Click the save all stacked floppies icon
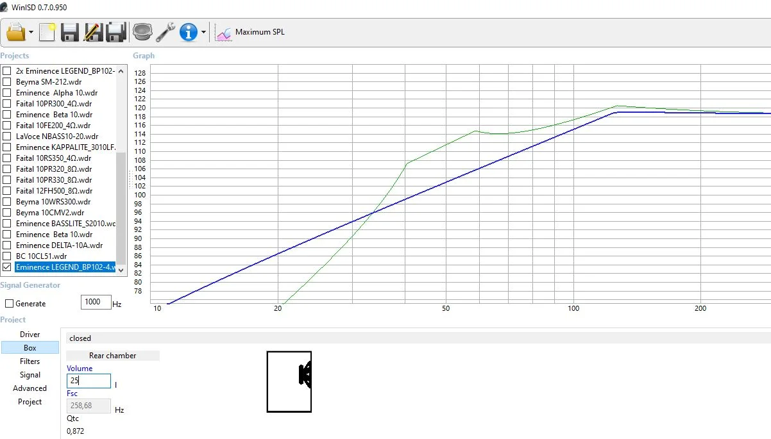771x439 pixels. pyautogui.click(x=115, y=31)
